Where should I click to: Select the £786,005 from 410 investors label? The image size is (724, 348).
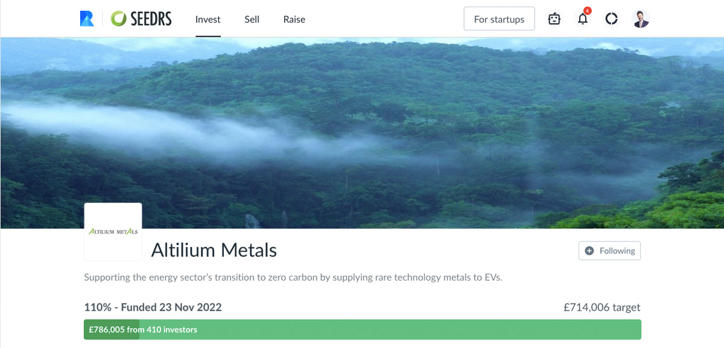coord(143,329)
